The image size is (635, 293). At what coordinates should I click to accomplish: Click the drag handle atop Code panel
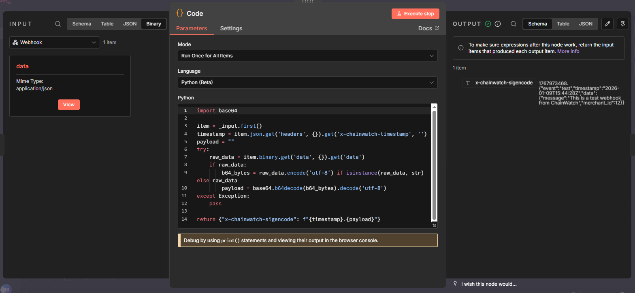[x=308, y=2]
